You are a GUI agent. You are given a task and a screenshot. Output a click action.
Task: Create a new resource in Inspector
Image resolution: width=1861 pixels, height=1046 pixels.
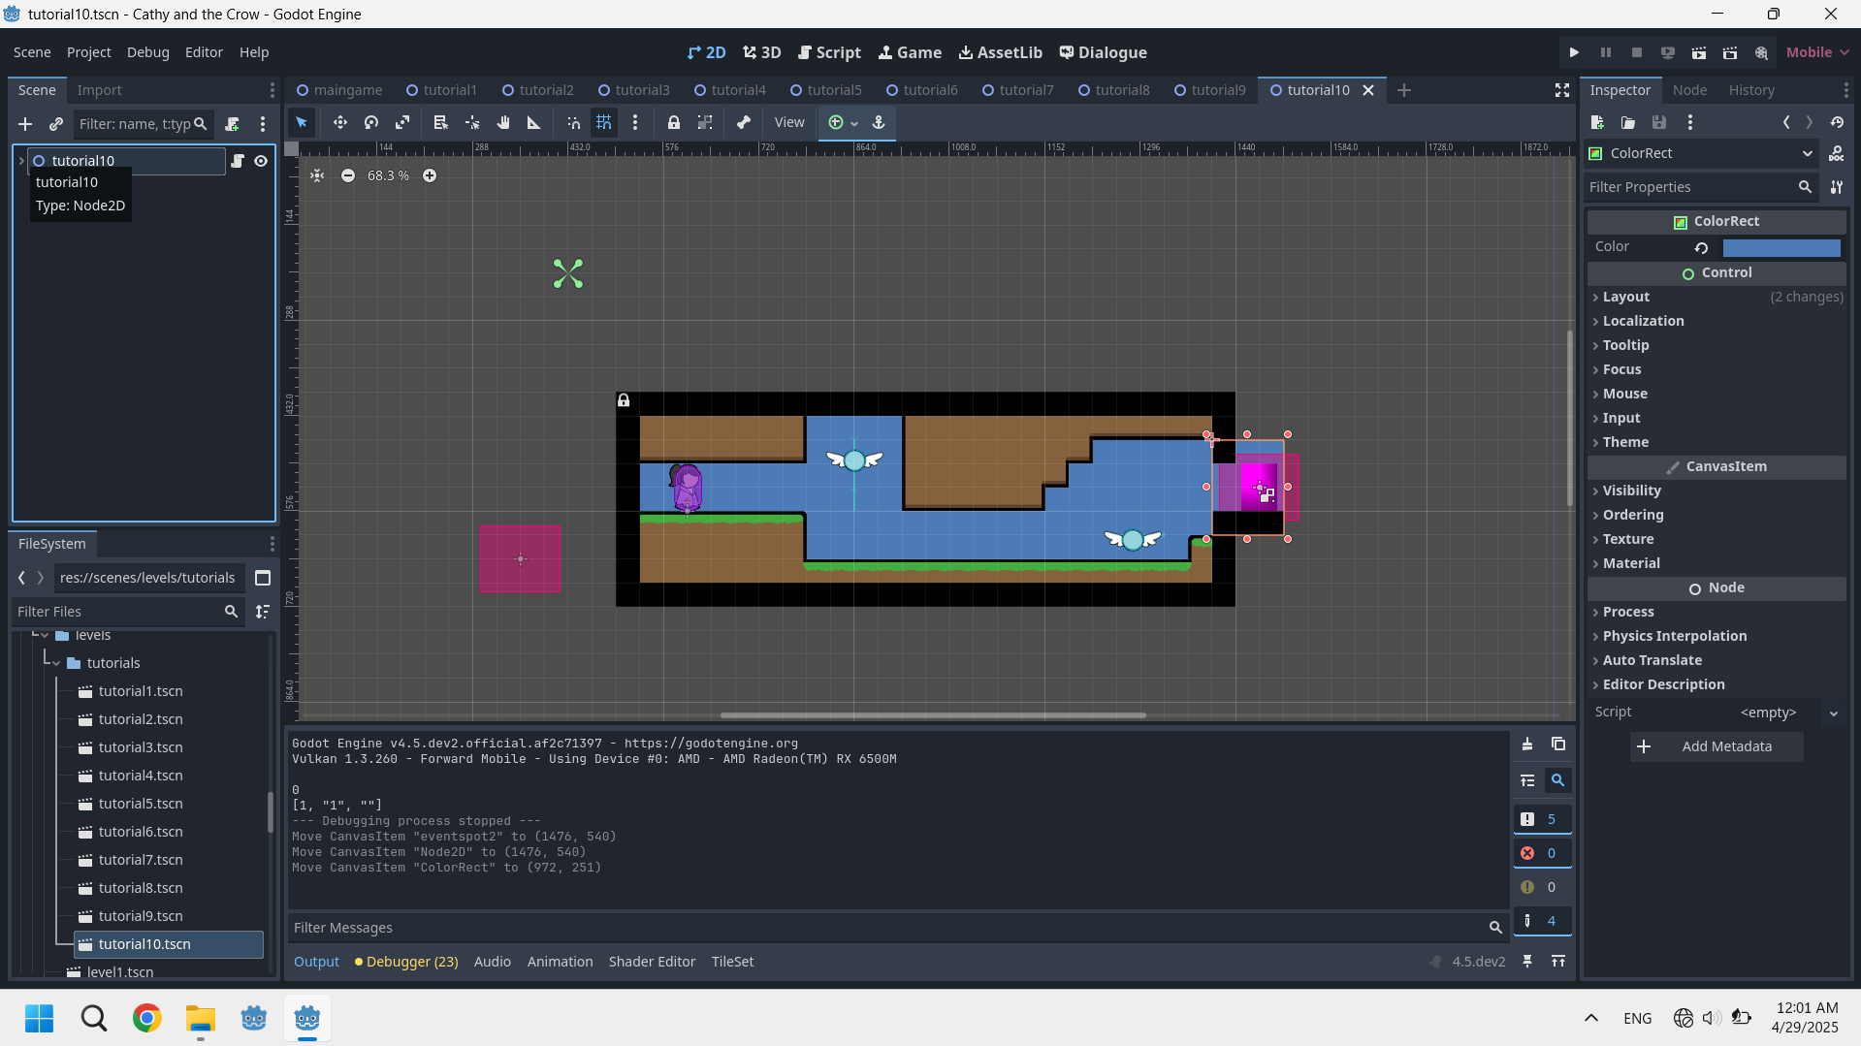(x=1597, y=122)
